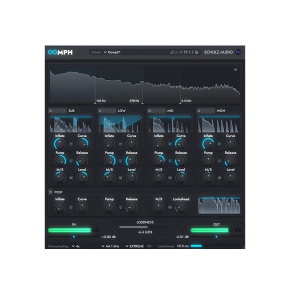
Task: Click the first A/B copy icon in preset bar
Action: (172, 52)
